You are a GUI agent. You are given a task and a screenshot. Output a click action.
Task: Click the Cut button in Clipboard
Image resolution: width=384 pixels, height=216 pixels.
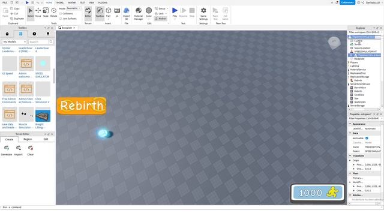(14, 14)
